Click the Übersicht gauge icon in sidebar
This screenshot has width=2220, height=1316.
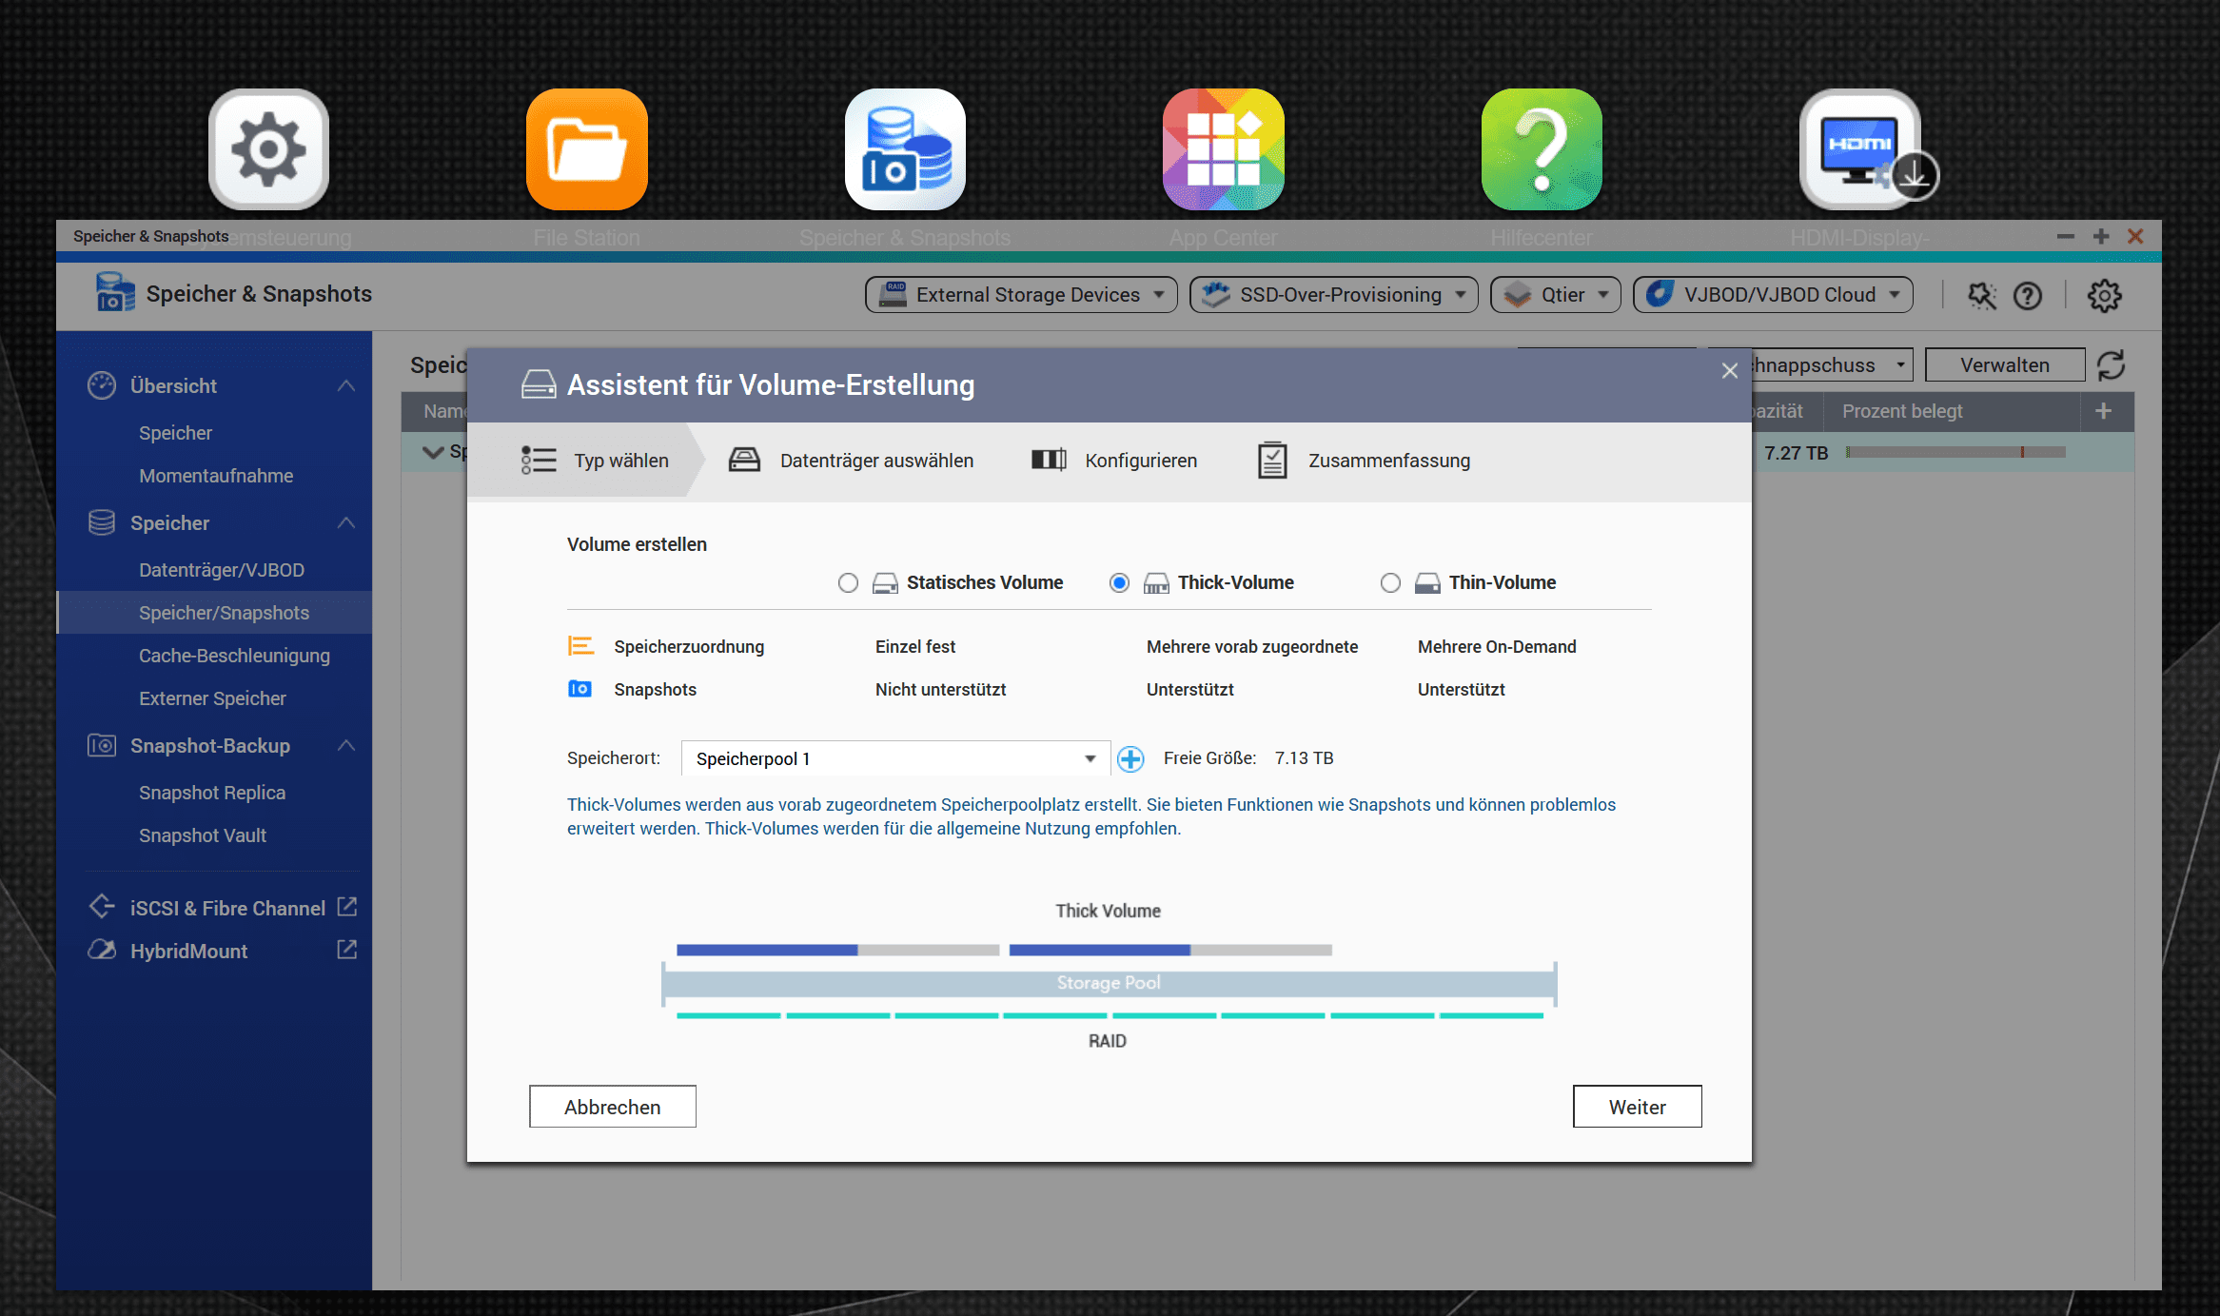[102, 385]
